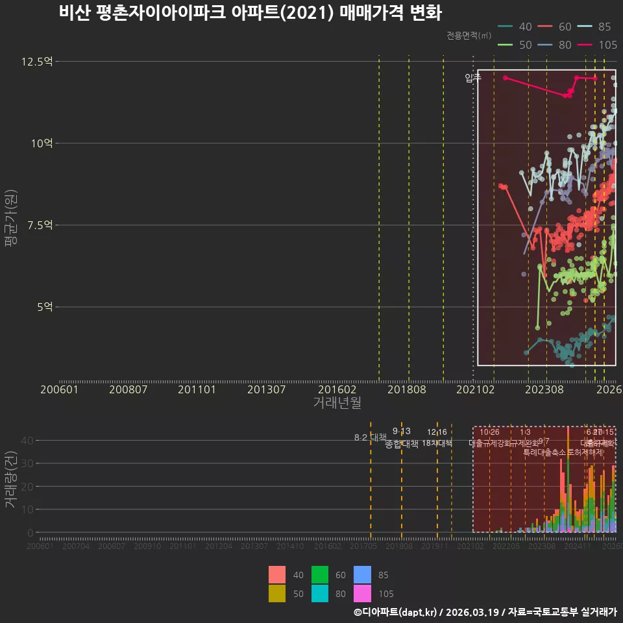
Task: Click the '특례대출축소' annotation text
Action: [544, 452]
